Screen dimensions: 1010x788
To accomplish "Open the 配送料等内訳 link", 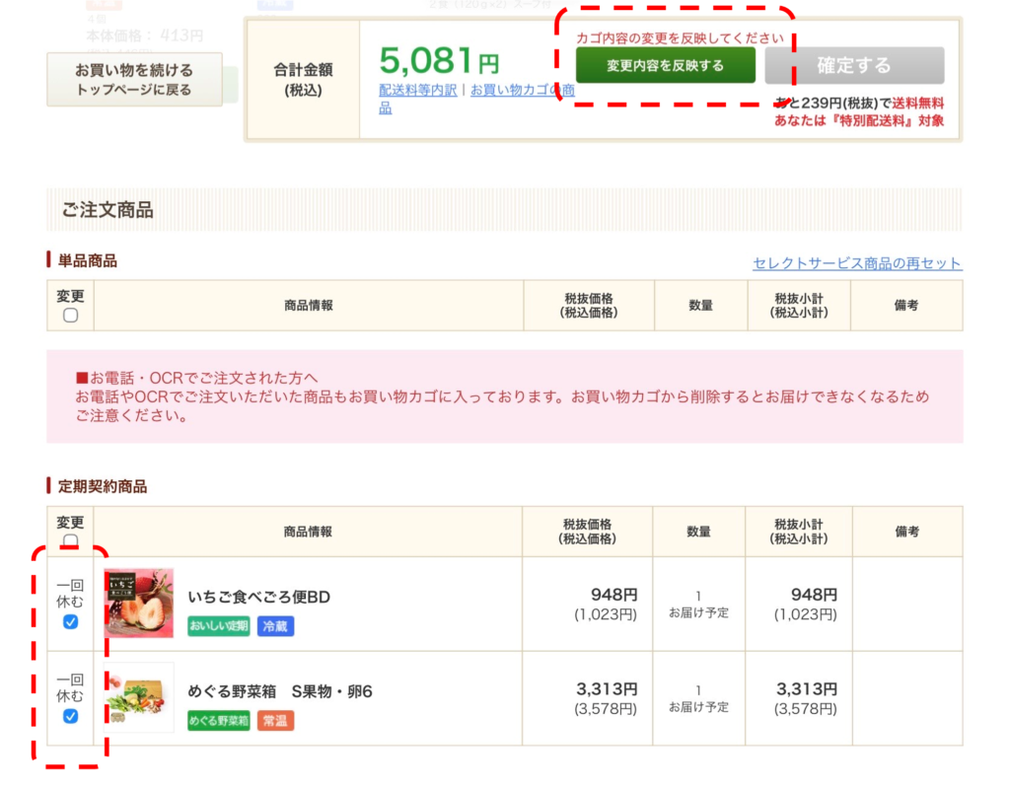I will point(418,90).
